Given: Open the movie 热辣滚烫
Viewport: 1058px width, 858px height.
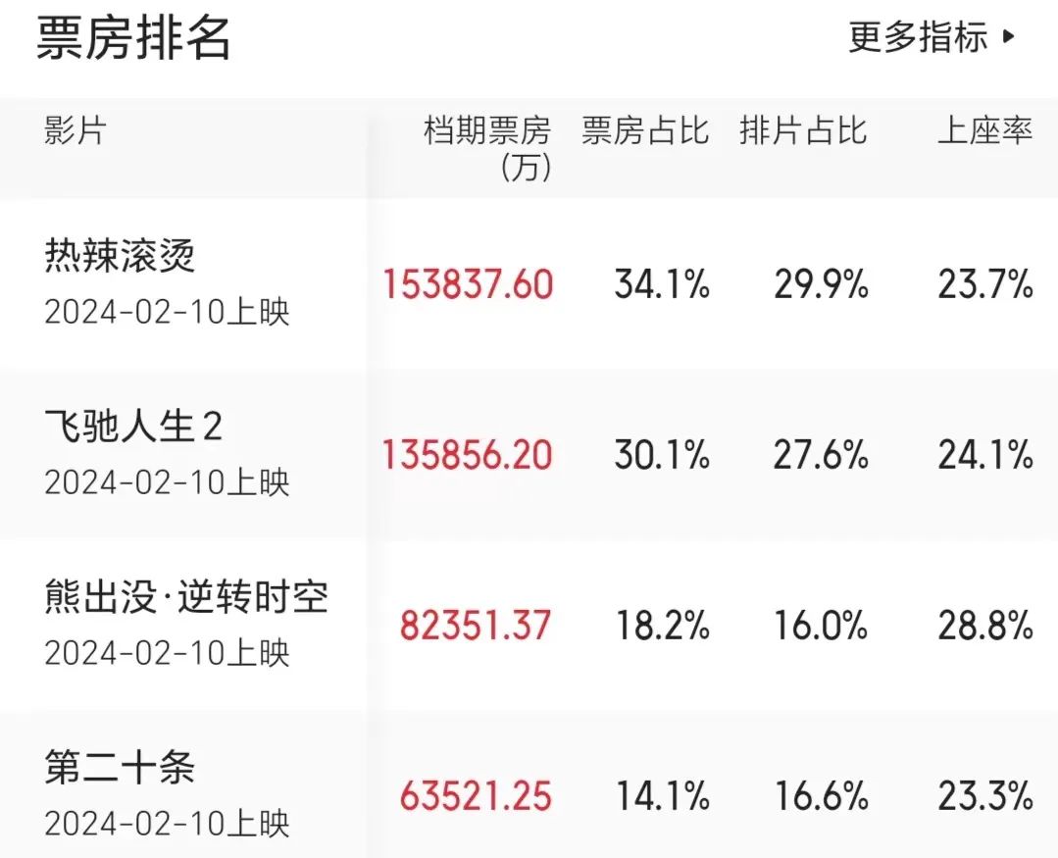Looking at the screenshot, I should (x=120, y=257).
